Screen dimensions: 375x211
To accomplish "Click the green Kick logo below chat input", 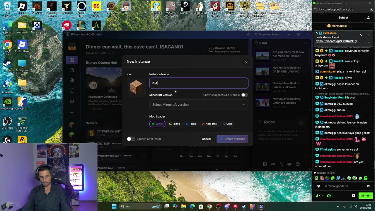I will (329, 196).
